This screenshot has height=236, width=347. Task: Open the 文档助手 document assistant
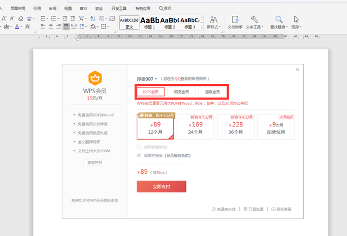[x=235, y=23]
